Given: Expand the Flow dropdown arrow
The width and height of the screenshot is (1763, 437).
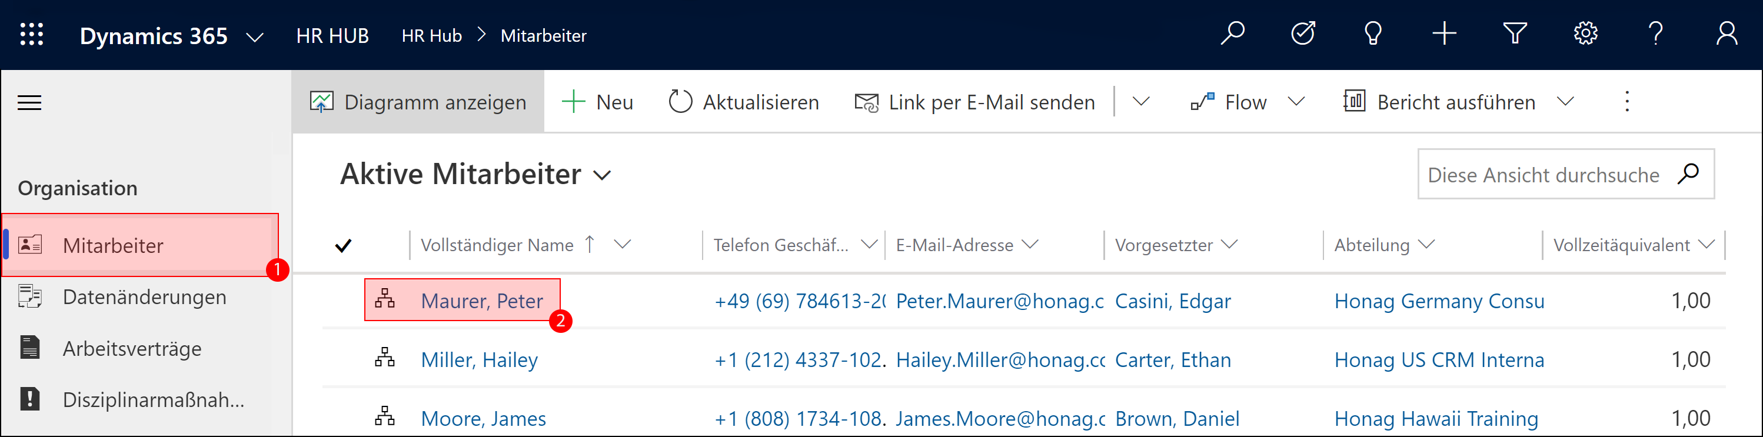Looking at the screenshot, I should click(1296, 102).
